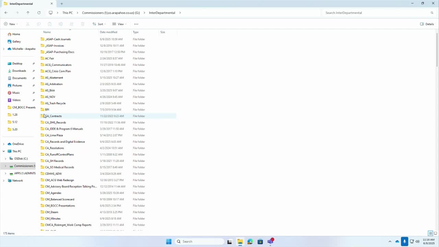Switch to thumbnail view icon at bottom-right
Screen dimensions: 439x247
(x=436, y=233)
